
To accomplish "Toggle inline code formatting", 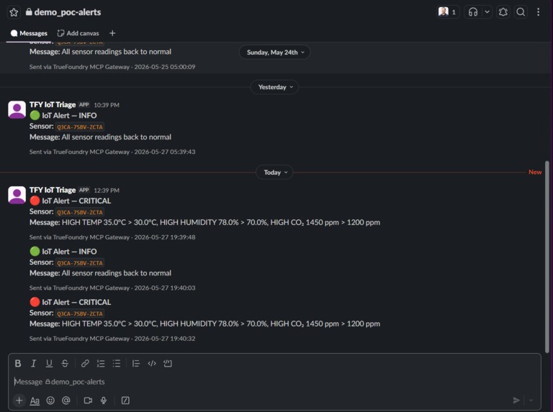I will pyautogui.click(x=152, y=363).
